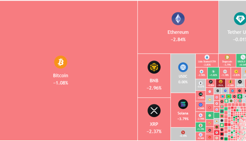246x141 pixels.
Task: Open the XRP logo icon
Action: 154,111
